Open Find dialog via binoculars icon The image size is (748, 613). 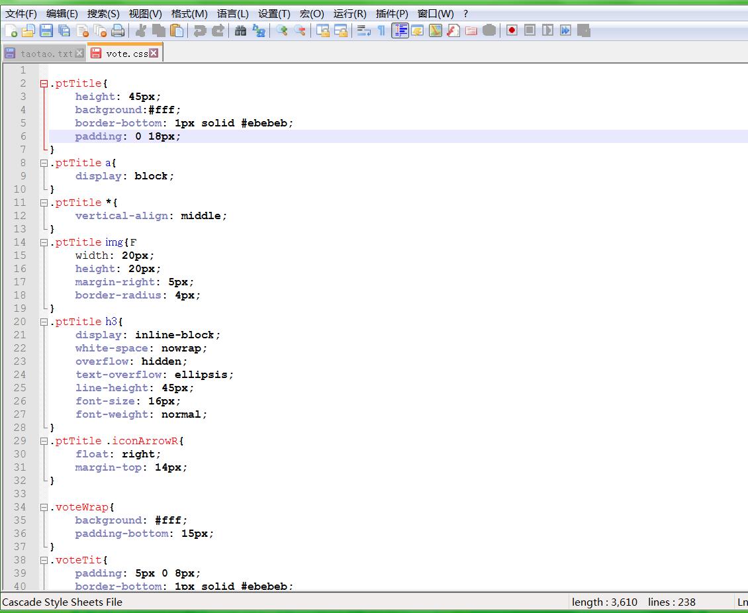(x=241, y=30)
